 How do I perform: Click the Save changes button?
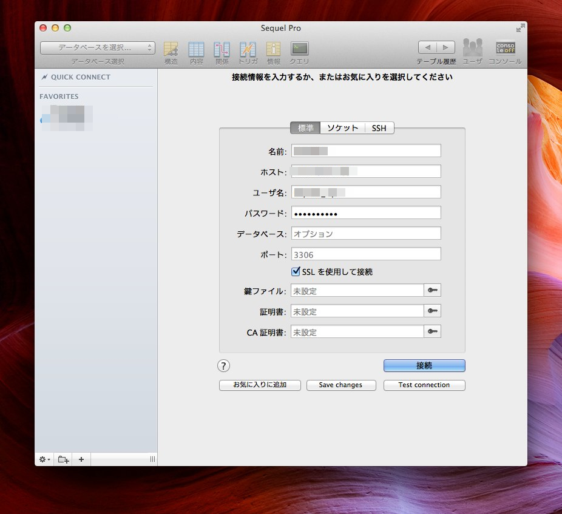click(x=341, y=385)
